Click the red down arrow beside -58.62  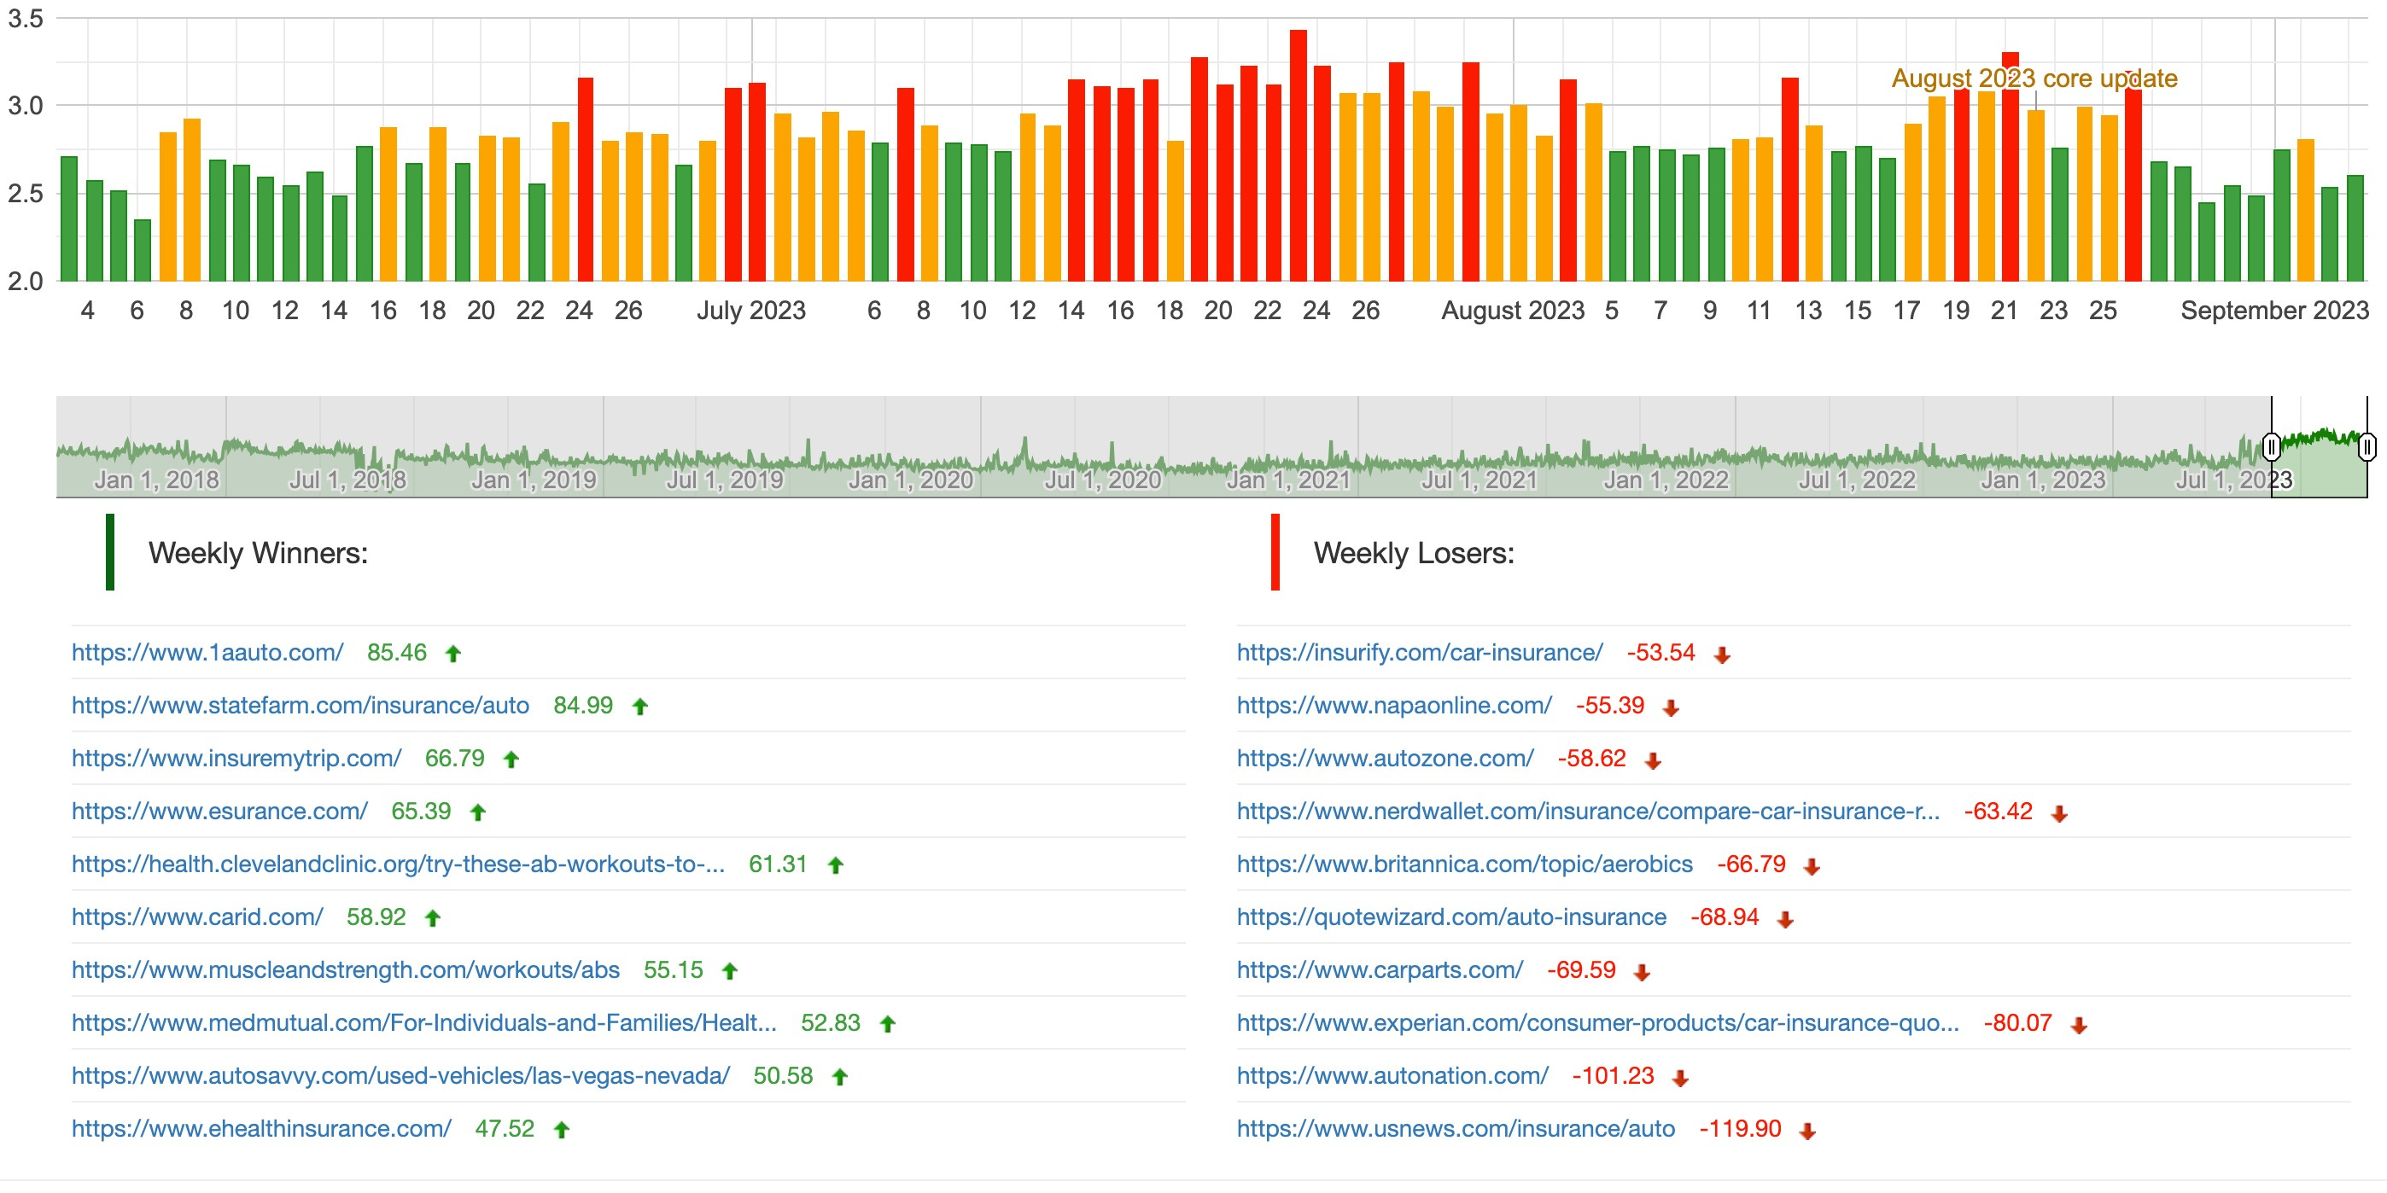point(1652,761)
